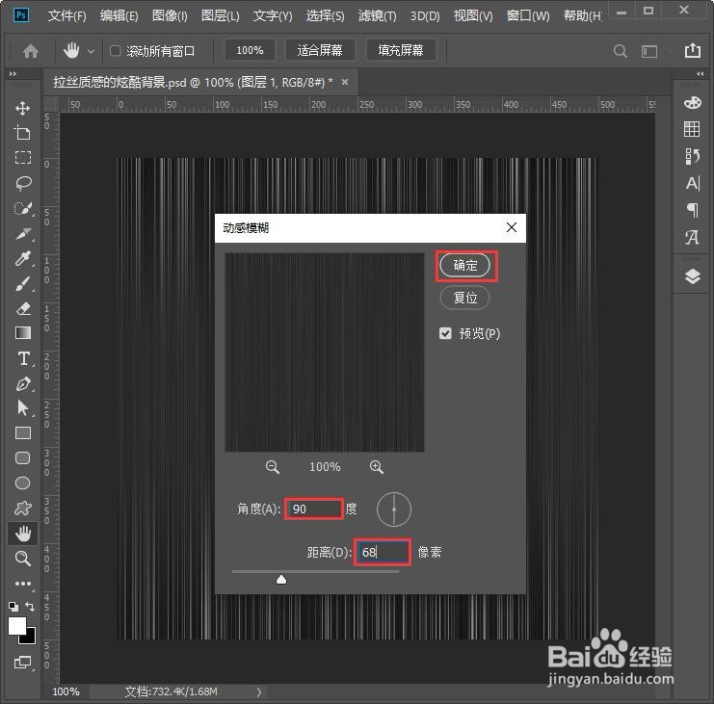
Task: Open the Paragraph panel
Action: [x=693, y=210]
